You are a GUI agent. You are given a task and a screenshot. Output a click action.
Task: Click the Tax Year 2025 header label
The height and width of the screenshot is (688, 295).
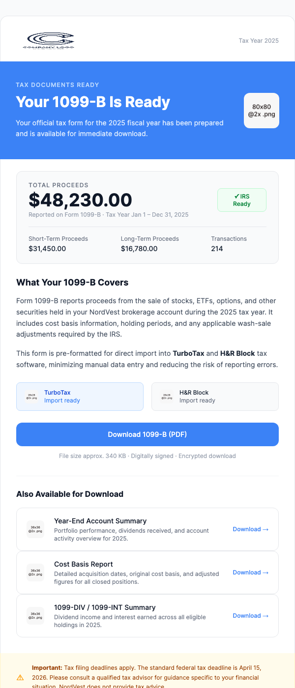pyautogui.click(x=259, y=40)
